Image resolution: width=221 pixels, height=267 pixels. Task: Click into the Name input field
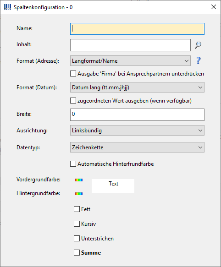(137, 29)
